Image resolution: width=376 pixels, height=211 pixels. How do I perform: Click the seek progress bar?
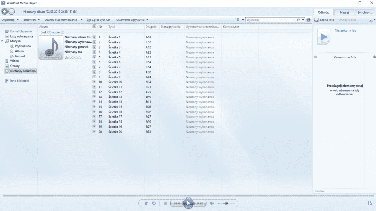[x=188, y=196]
